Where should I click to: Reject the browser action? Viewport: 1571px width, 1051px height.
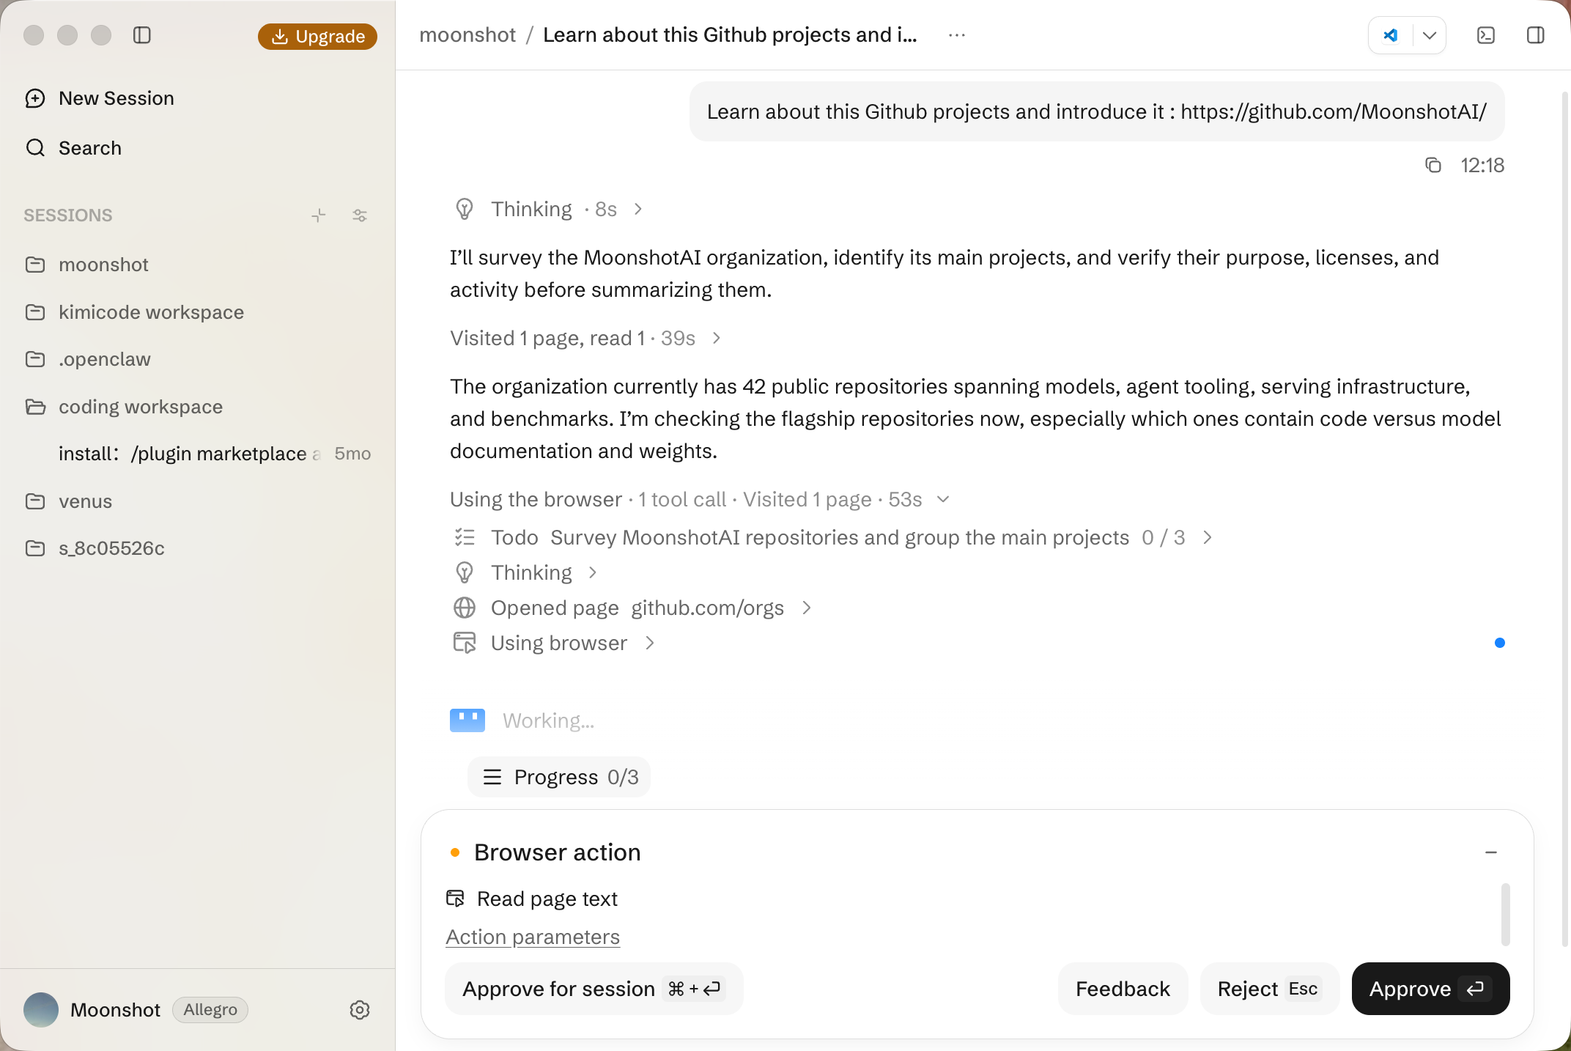pyautogui.click(x=1270, y=989)
